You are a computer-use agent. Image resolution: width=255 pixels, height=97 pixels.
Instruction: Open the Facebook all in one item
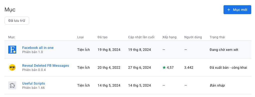pos(38,48)
